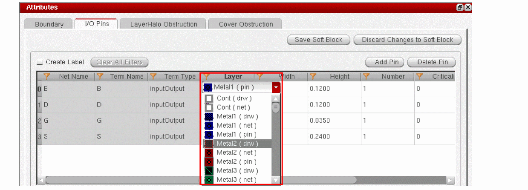This screenshot has width=528, height=190.
Task: Click Height value 0.1200 in row B
Action: (x=334, y=89)
